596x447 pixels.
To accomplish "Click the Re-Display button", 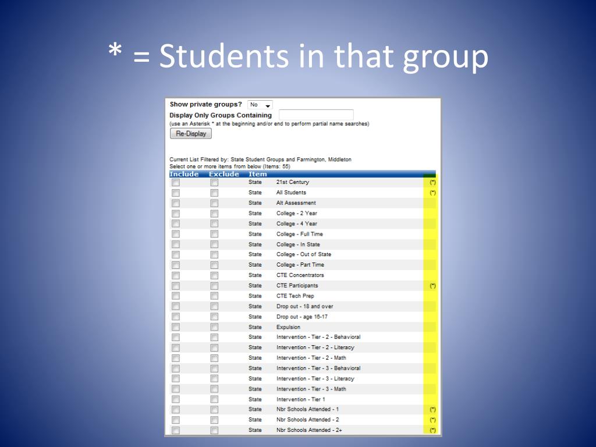I will point(191,133).
